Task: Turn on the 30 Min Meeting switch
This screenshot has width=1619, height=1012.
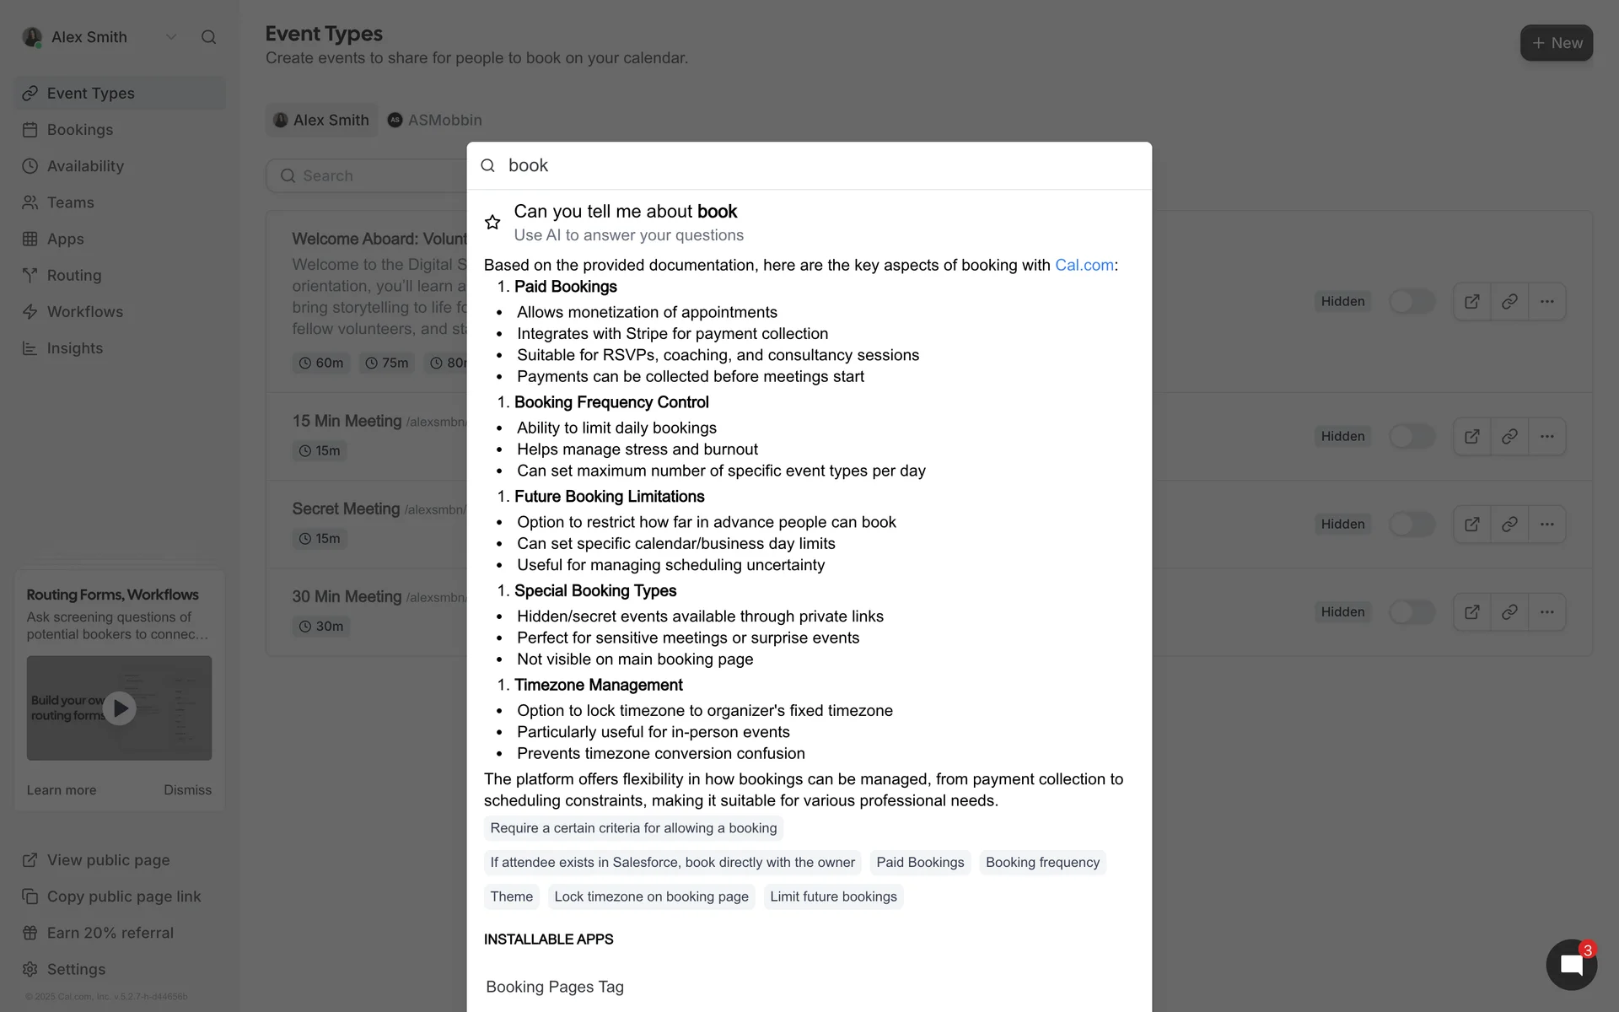Action: point(1412,612)
